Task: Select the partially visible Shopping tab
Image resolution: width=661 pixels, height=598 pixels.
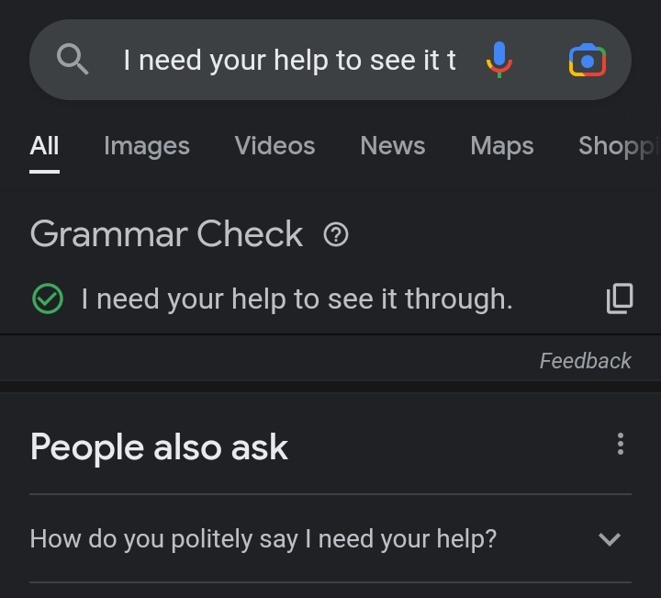Action: [619, 147]
